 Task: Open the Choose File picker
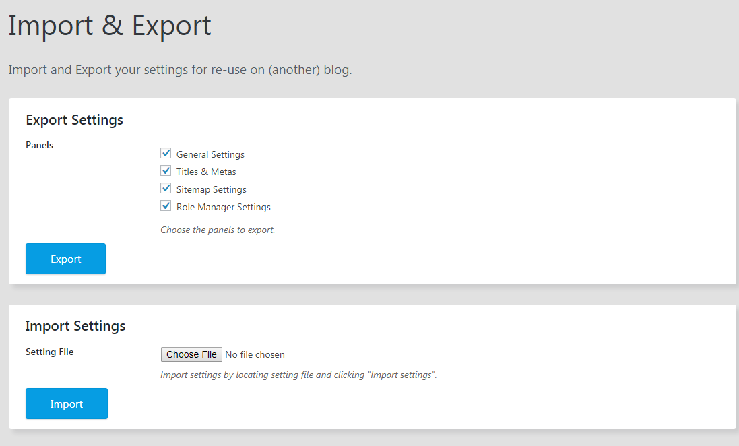[191, 354]
